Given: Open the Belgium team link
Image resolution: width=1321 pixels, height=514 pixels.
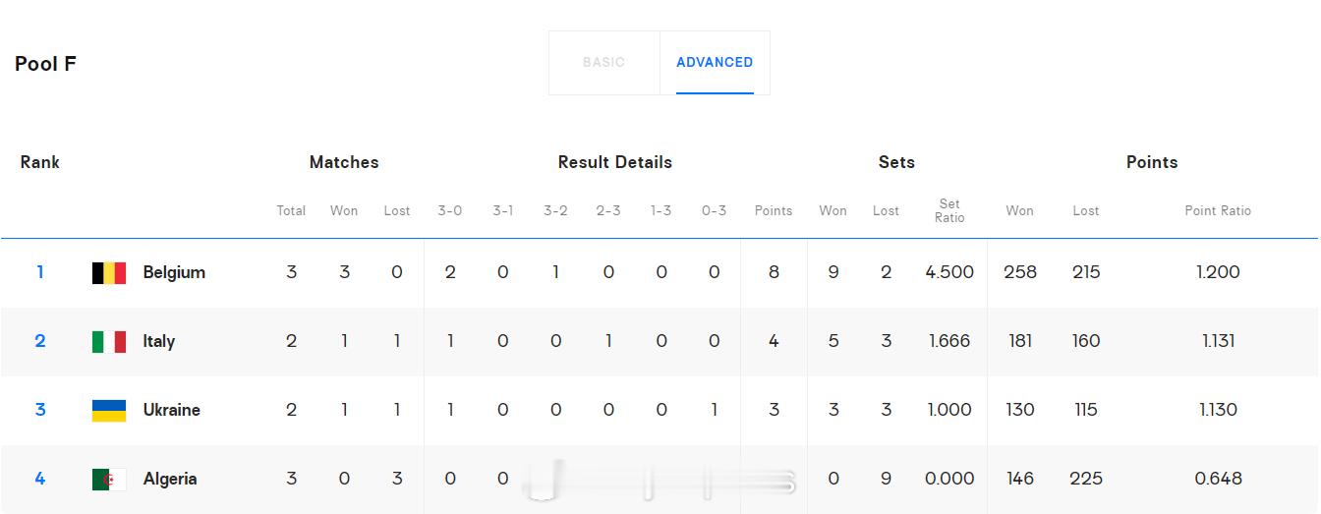Looking at the screenshot, I should 174,272.
